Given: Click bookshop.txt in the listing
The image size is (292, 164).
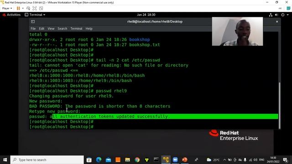Looking at the screenshot, I should coord(145,45).
